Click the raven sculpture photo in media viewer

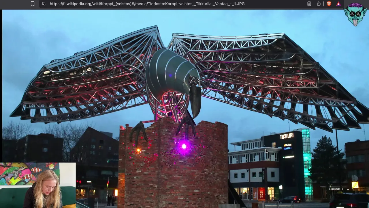pos(186,109)
